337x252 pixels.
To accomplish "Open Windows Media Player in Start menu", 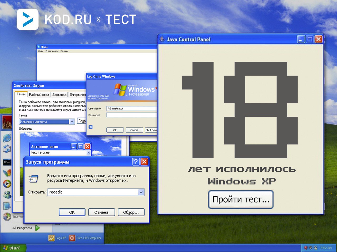I will (x=7, y=183).
